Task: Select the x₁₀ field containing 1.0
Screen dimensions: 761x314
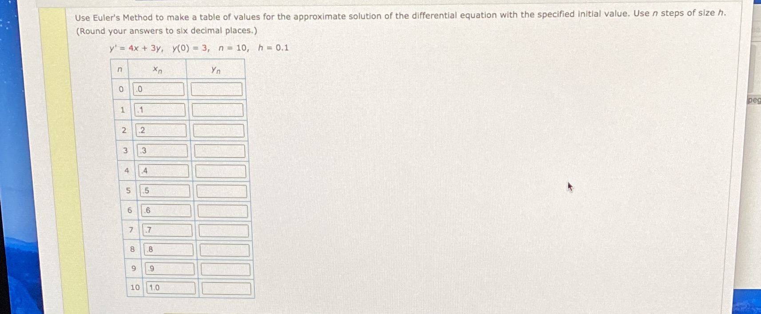Action: pos(172,287)
